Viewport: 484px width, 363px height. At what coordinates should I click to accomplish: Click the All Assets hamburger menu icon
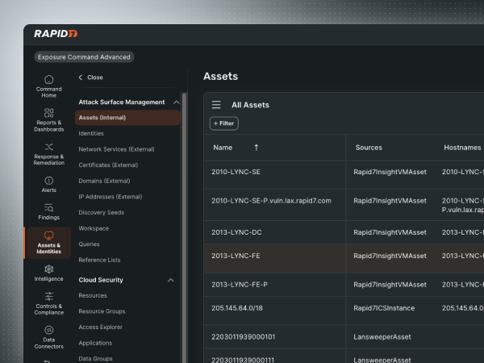(216, 105)
